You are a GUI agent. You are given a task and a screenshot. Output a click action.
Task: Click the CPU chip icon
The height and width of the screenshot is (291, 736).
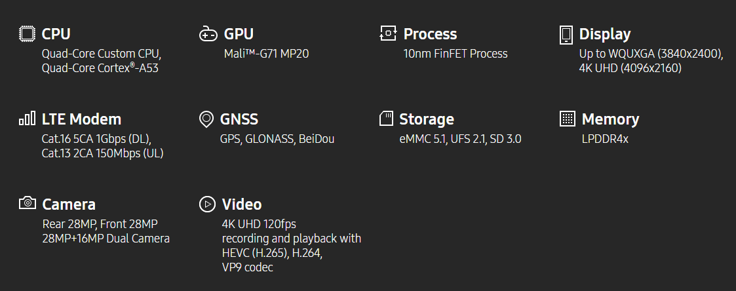27,34
